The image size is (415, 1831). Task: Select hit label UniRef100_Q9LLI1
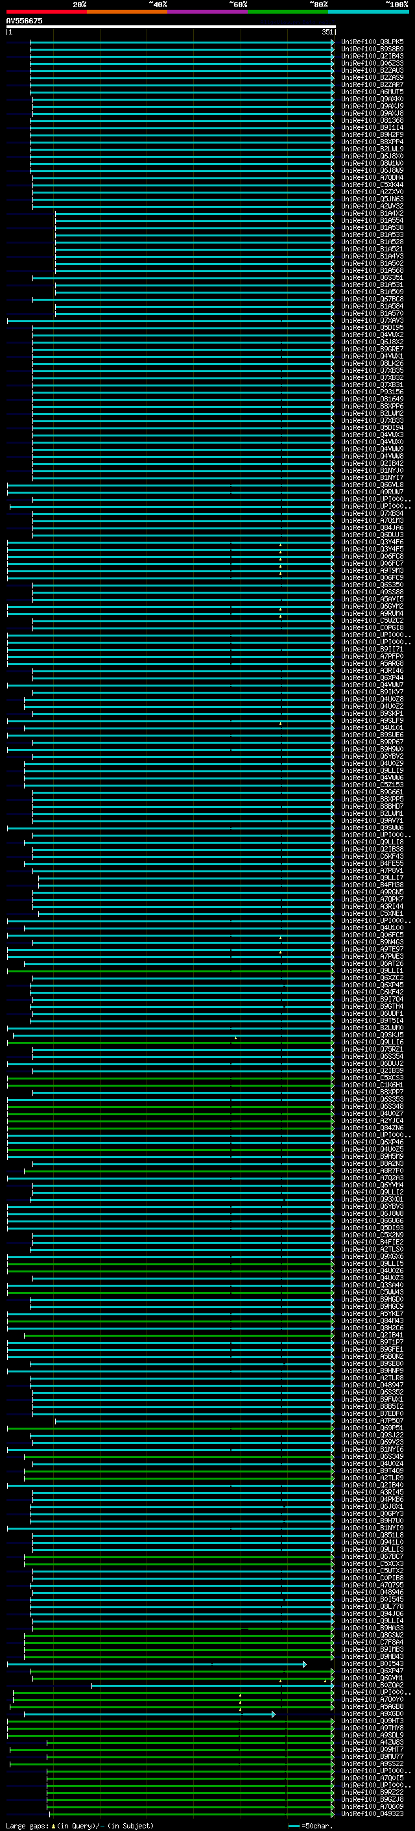coord(372,970)
